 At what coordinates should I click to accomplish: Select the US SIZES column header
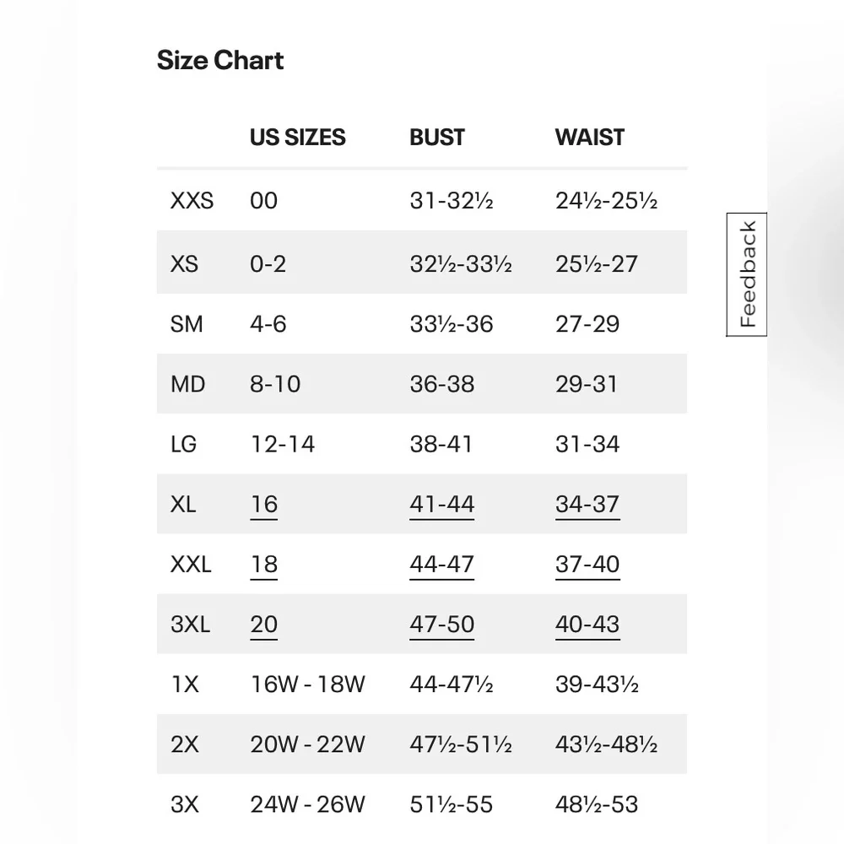click(297, 137)
